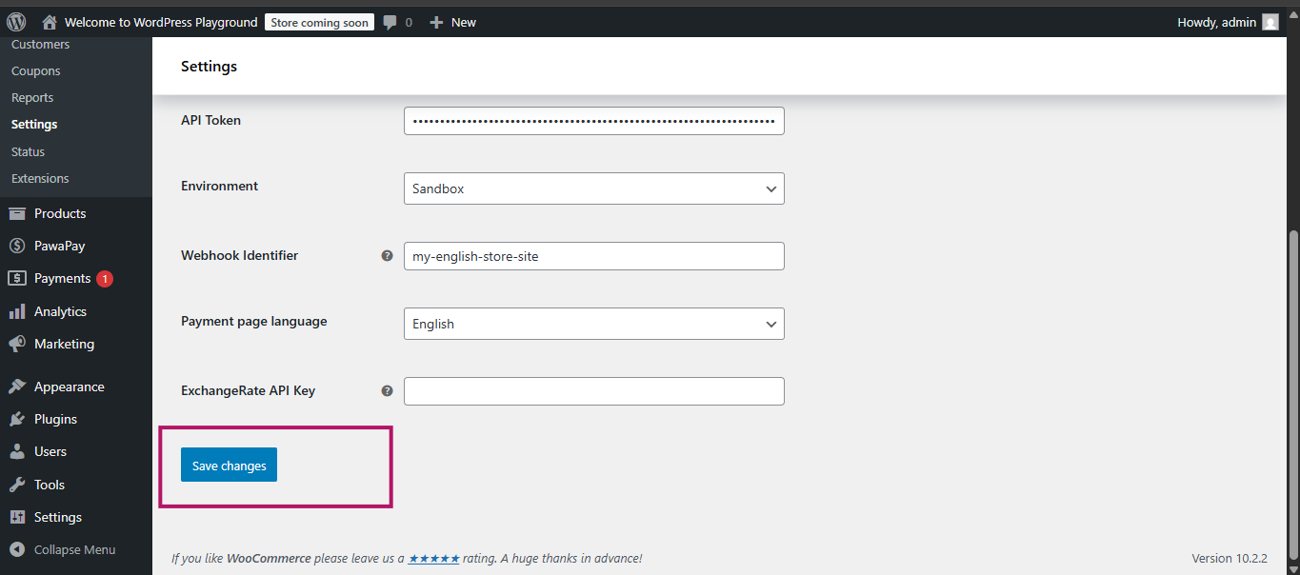
Task: Click the Webhook Identifier input field
Action: (x=593, y=256)
